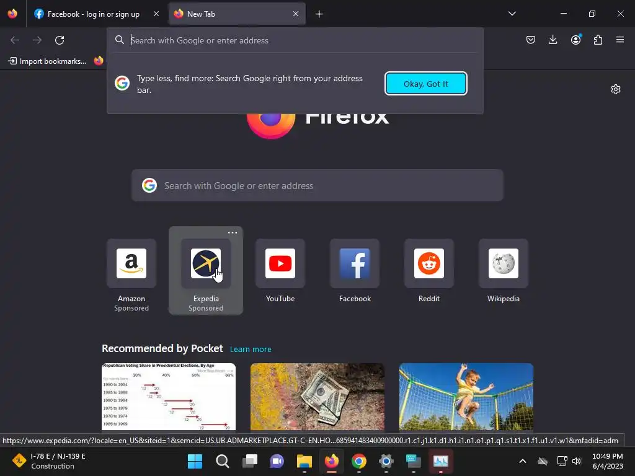Viewport: 635px width, 476px height.
Task: Open the Firefox account menu
Action: [x=575, y=40]
